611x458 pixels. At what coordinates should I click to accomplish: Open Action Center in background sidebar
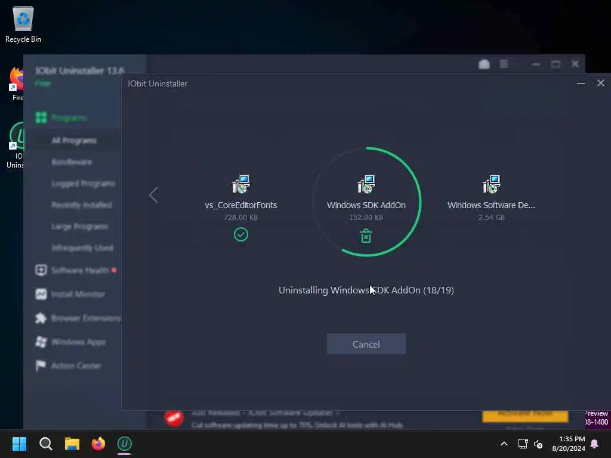click(x=76, y=366)
